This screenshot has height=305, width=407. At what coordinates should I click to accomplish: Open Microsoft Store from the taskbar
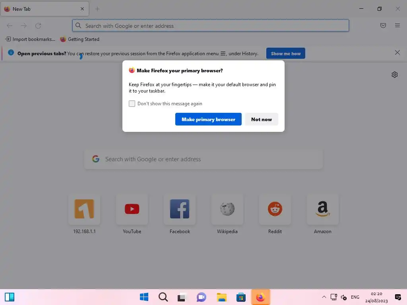pos(241,297)
